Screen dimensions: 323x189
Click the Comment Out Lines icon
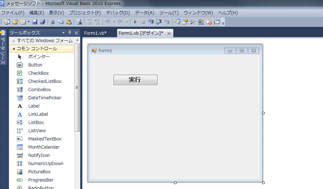pyautogui.click(x=90, y=22)
